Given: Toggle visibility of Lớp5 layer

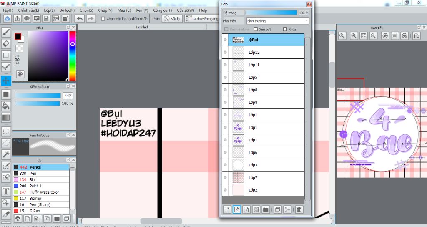Looking at the screenshot, I should [x=225, y=77].
